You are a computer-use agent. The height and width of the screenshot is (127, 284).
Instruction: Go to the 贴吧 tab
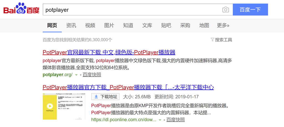point(166,25)
